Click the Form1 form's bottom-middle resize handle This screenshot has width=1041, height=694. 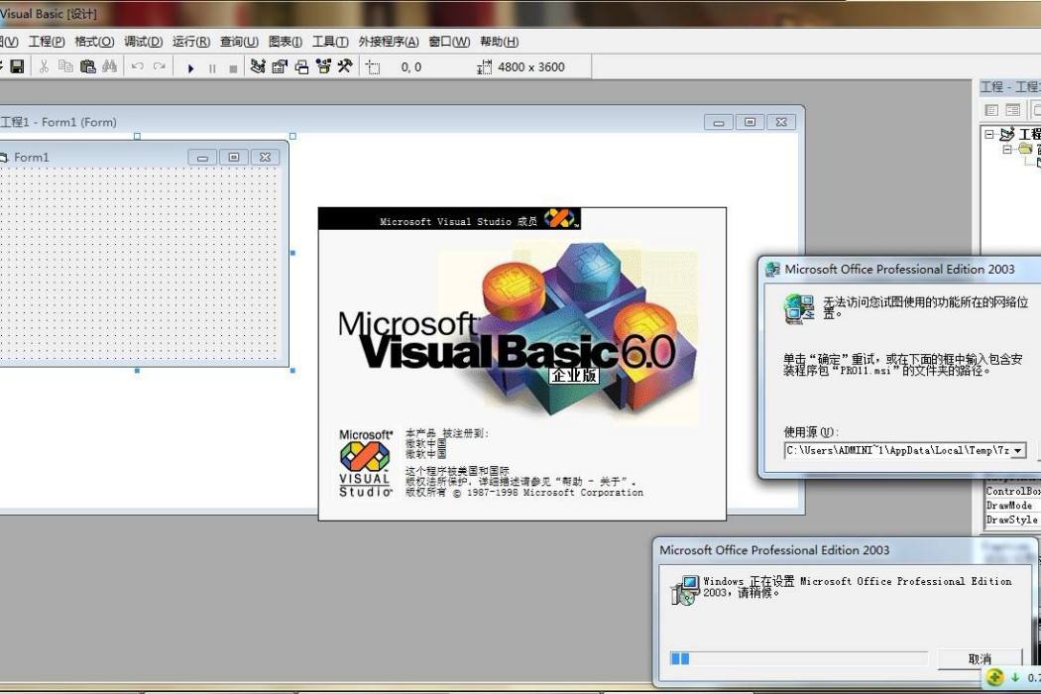pos(138,371)
